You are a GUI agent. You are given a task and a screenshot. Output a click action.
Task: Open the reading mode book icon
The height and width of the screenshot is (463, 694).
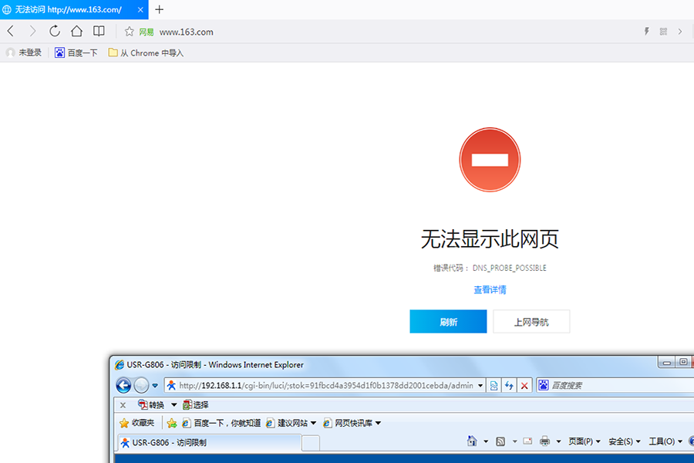99,32
